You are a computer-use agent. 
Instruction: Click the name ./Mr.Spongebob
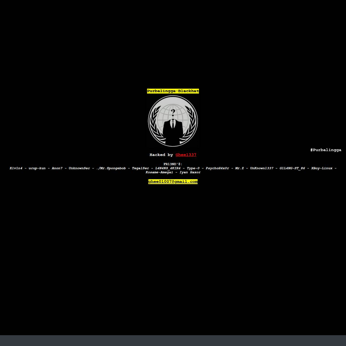click(x=111, y=168)
